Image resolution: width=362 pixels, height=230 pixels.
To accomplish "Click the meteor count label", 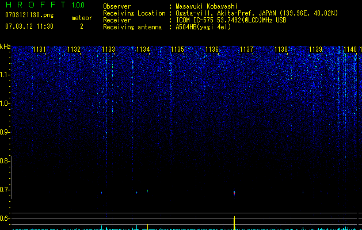I will coord(82,18).
